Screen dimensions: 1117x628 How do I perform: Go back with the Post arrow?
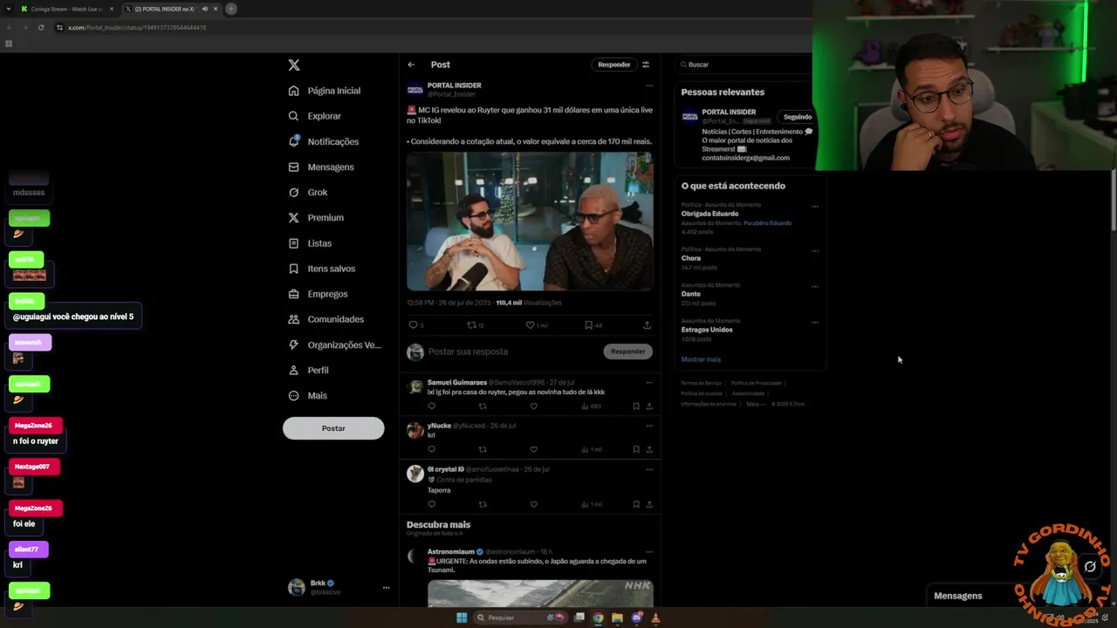tap(411, 65)
